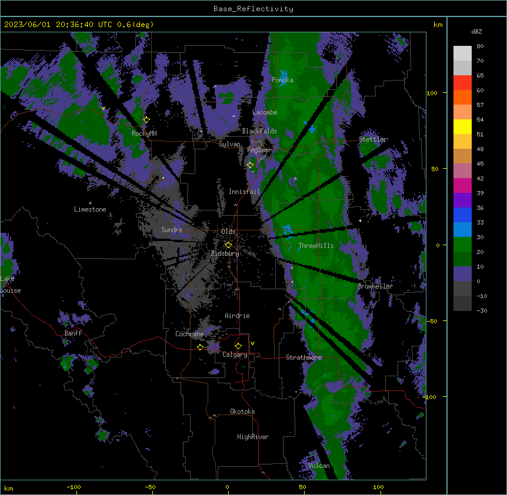The image size is (507, 495).
Task: Click the 50 tick on the vertical axis
Action: click(435, 169)
